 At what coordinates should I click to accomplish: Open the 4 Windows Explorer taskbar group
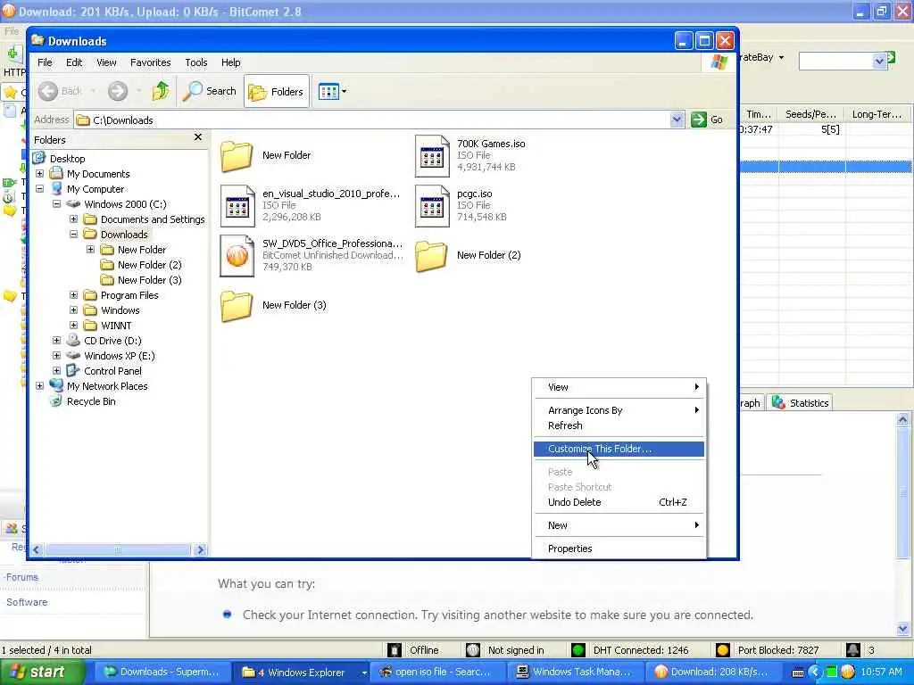pos(303,673)
